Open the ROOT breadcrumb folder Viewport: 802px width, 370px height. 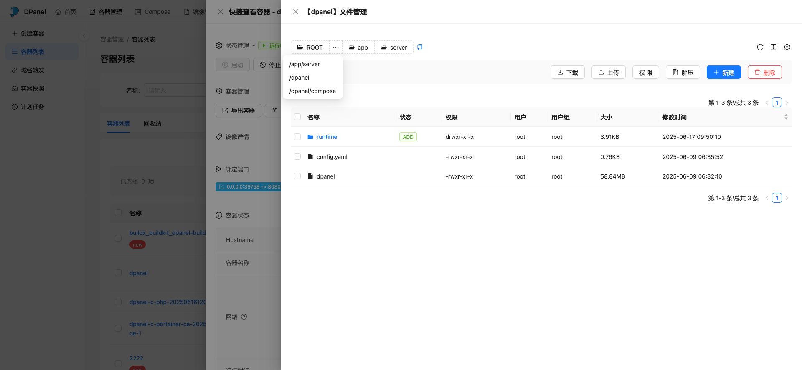310,48
